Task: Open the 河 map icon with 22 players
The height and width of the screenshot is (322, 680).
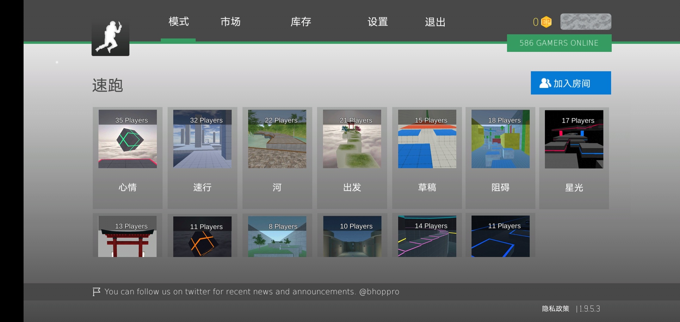Action: point(281,141)
